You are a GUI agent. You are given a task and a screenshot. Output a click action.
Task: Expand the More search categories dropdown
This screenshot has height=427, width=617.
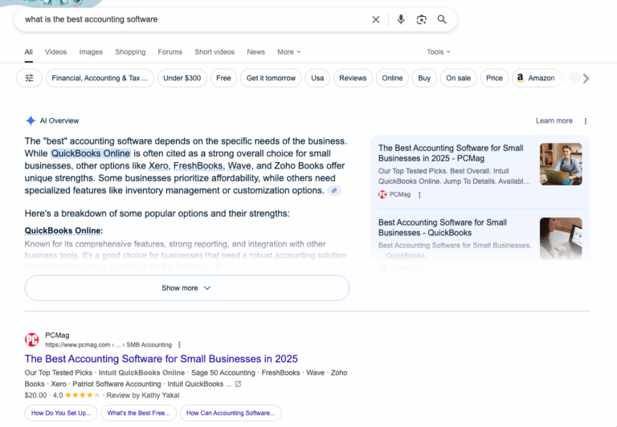(x=288, y=52)
